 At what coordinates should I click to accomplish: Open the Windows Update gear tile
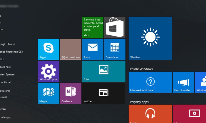(48, 71)
